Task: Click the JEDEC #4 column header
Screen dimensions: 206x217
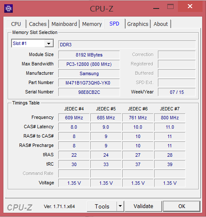Action: click(74, 109)
